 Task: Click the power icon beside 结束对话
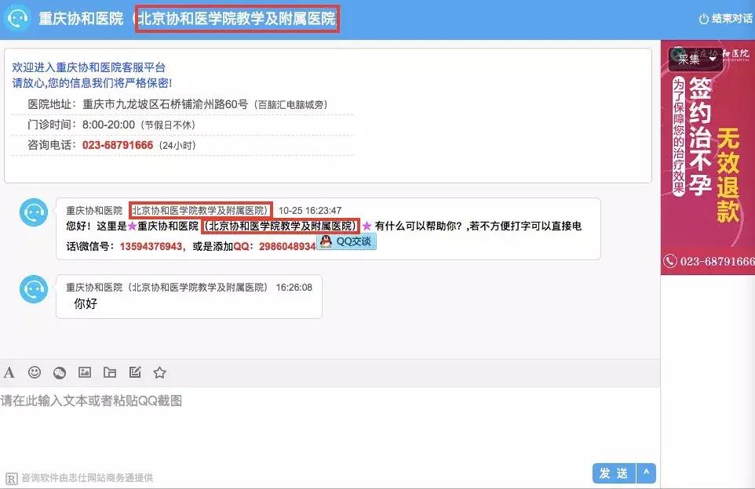[704, 17]
